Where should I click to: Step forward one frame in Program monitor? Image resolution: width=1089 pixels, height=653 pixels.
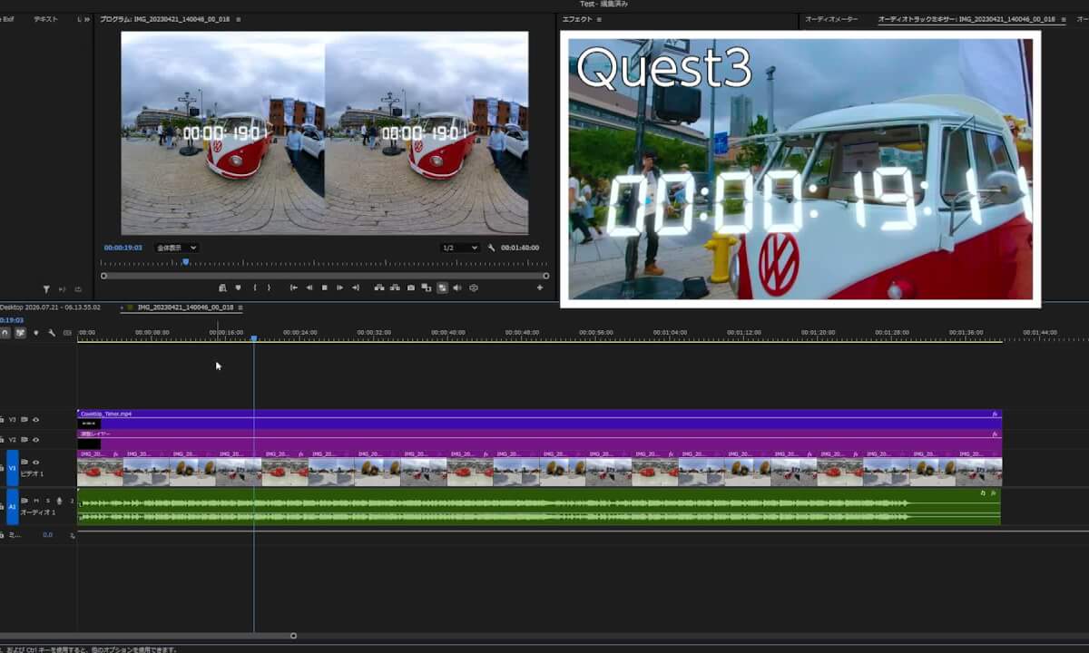[x=339, y=288]
